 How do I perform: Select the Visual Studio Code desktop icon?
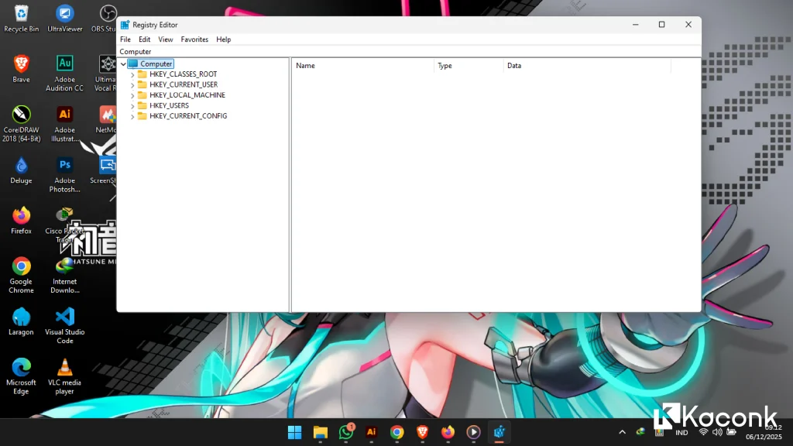point(65,326)
